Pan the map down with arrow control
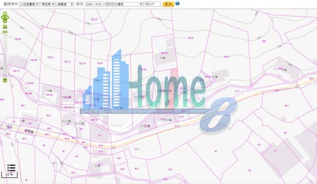317x184 pixels. (x=5, y=21)
